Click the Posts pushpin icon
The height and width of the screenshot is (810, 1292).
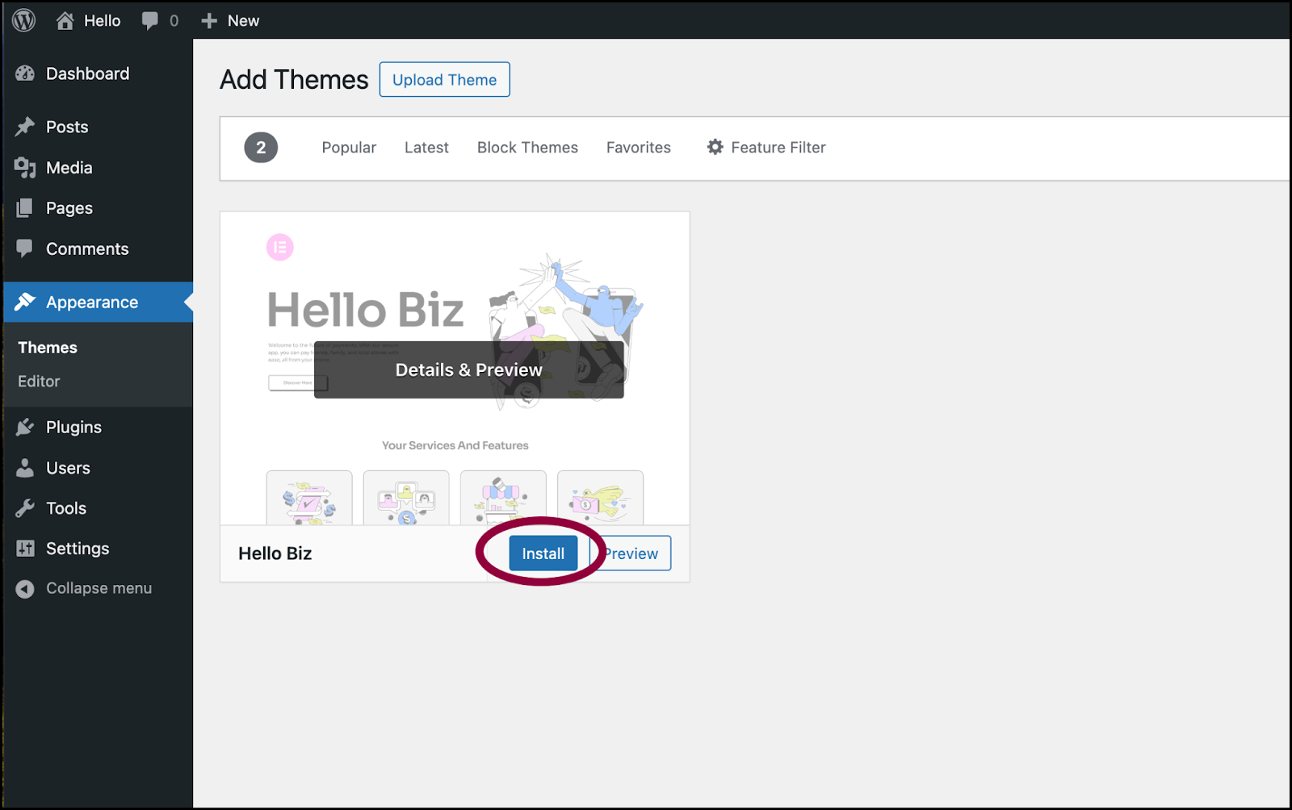[25, 127]
